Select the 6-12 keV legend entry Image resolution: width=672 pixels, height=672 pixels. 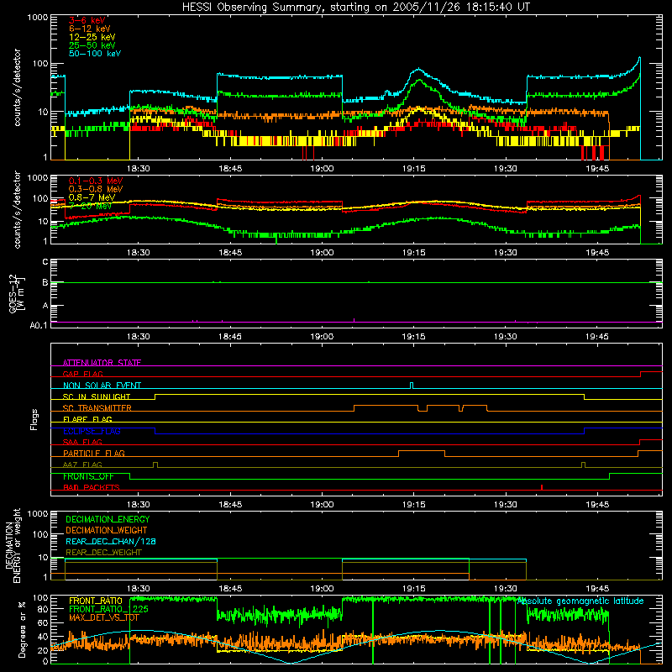click(90, 29)
